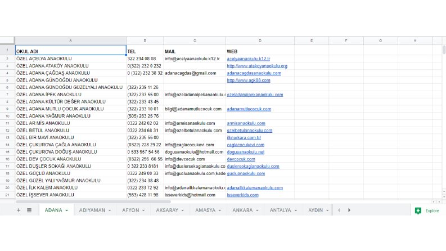The height and width of the screenshot is (251, 446).
Task: Show previous sheet tabs with left arrow
Action: click(339, 210)
